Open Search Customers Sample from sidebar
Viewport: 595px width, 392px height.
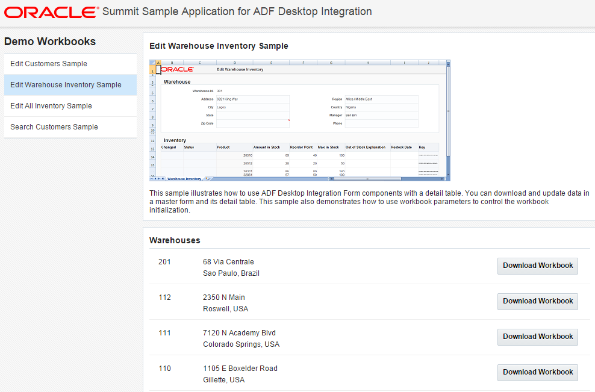(54, 127)
